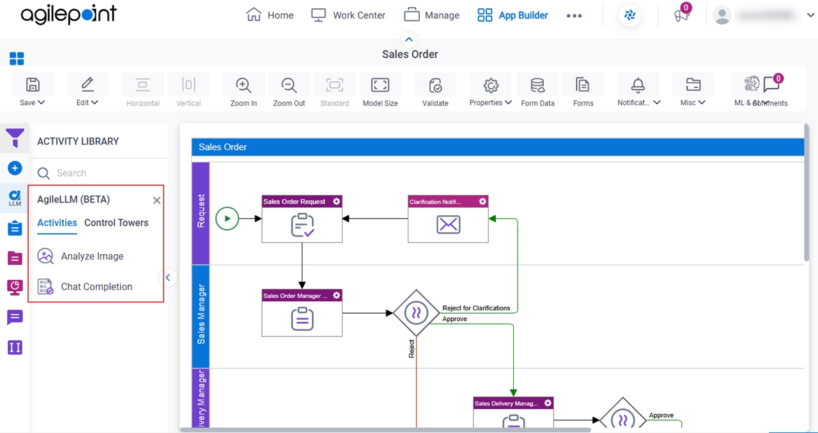Viewport: 818px width, 433px height.
Task: Click the Validate icon
Action: coord(435,85)
